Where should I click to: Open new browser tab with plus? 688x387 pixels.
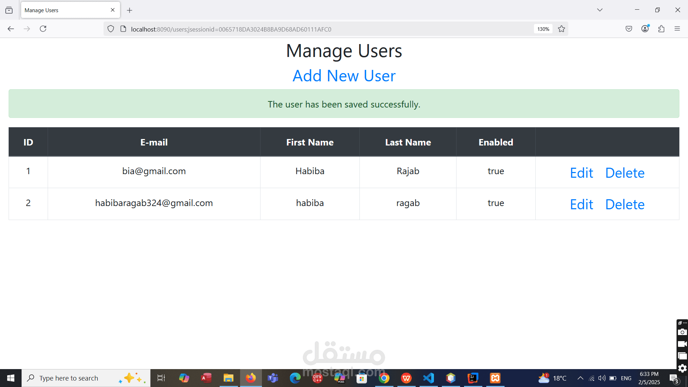click(x=130, y=10)
